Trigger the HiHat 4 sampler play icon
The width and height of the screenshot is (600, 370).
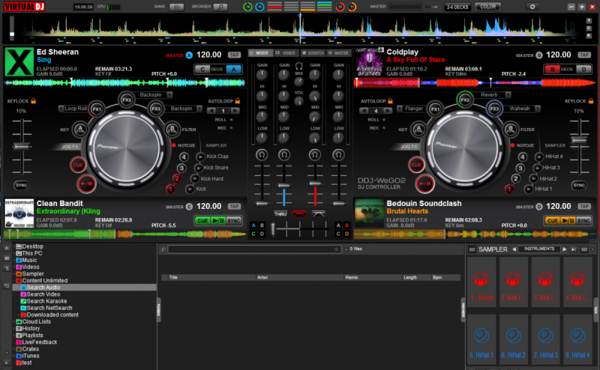(538, 157)
